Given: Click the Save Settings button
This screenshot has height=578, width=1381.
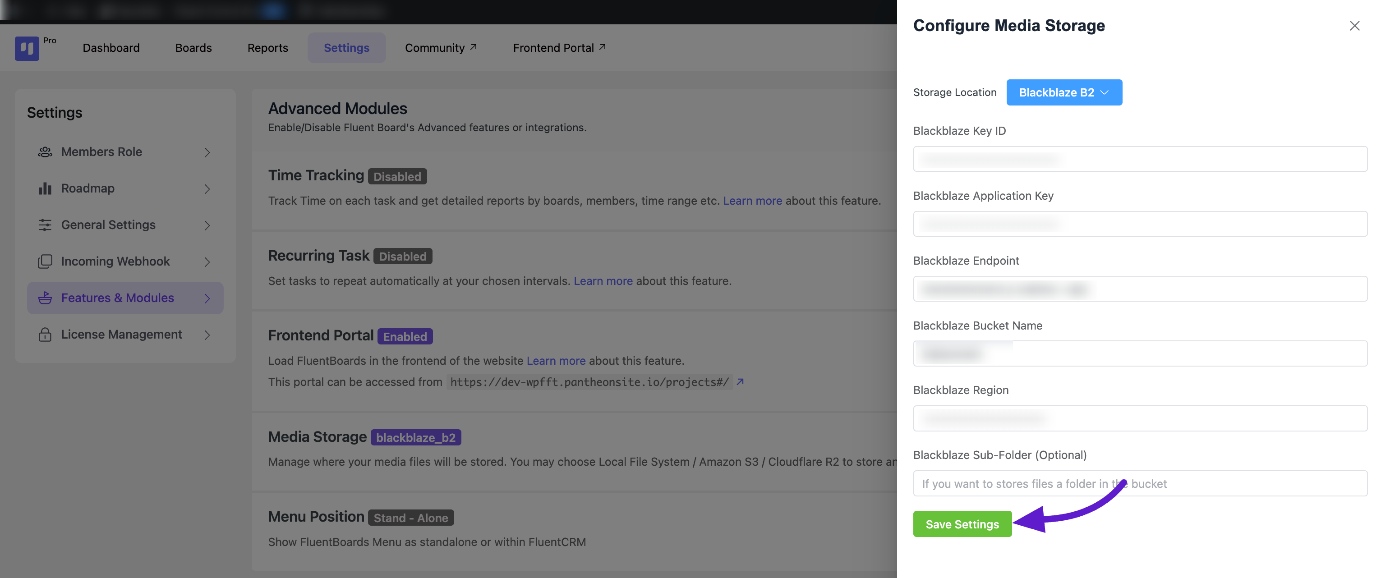Looking at the screenshot, I should click(x=962, y=524).
